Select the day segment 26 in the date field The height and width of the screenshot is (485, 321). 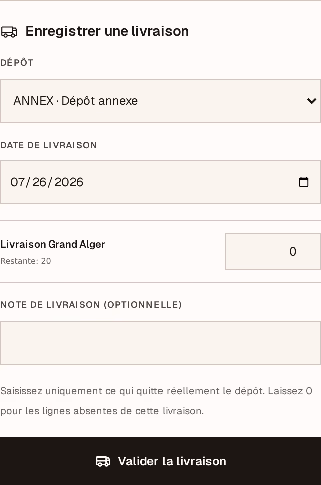click(x=39, y=182)
